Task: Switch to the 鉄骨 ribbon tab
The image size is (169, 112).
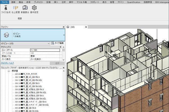Action: coord(28,2)
